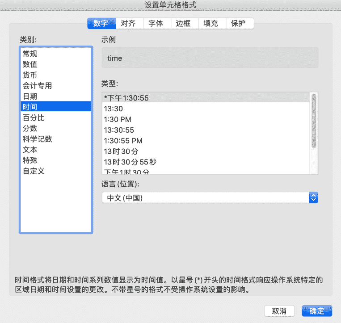The width and height of the screenshot is (341, 323).
Task: Choose the 1:30 PM format type
Action: tap(118, 119)
